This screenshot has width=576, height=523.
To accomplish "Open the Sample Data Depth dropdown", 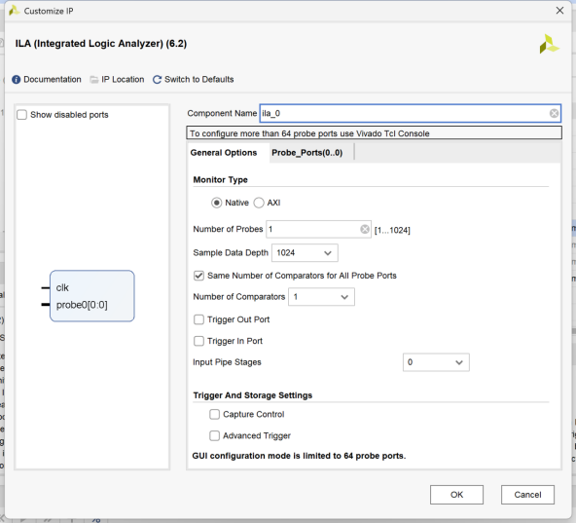I will [305, 252].
